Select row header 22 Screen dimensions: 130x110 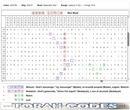[4, 65]
